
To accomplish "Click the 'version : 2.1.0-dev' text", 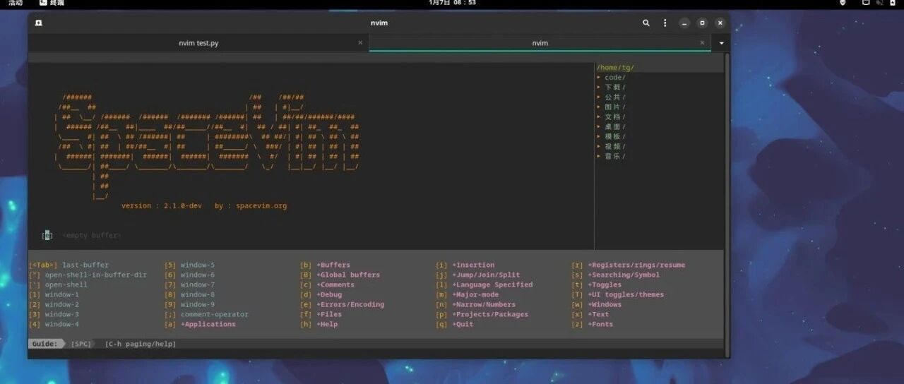I will pyautogui.click(x=161, y=206).
